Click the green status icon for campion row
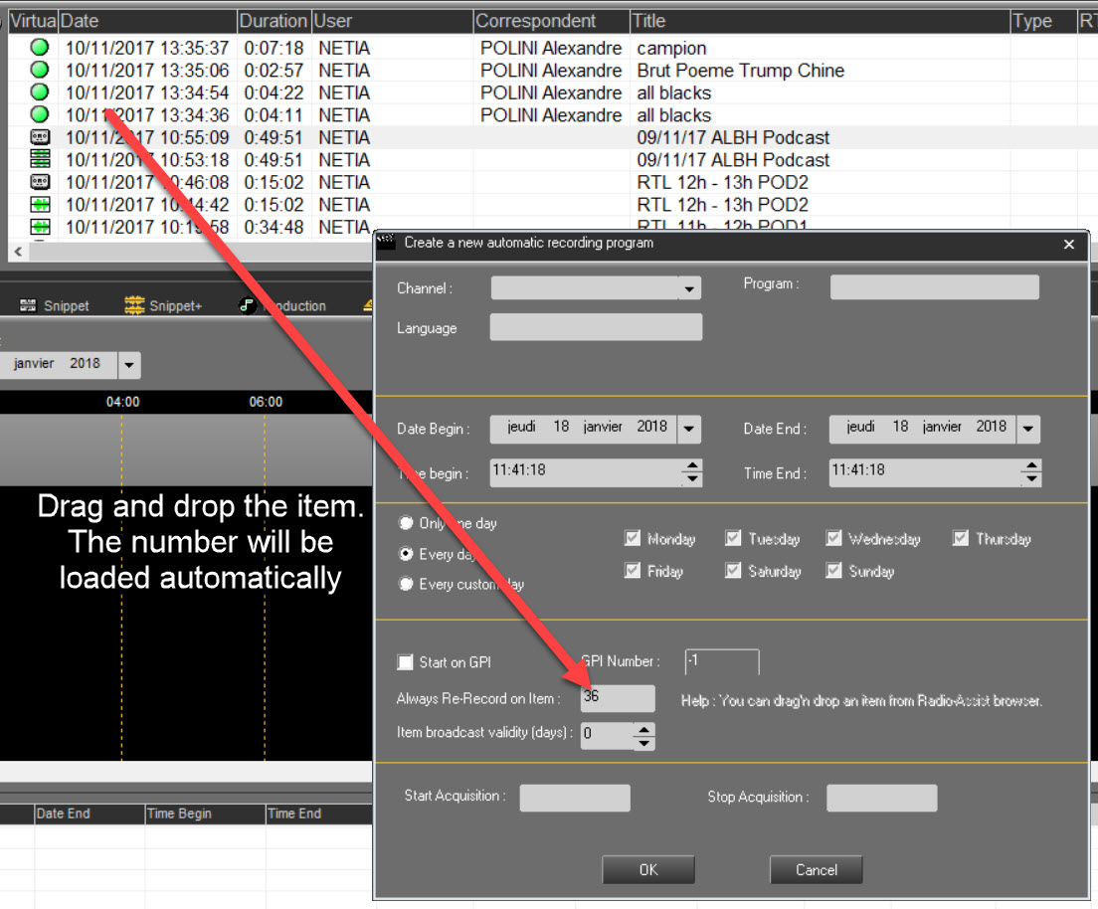Viewport: 1098px width, 909px height. (40, 48)
